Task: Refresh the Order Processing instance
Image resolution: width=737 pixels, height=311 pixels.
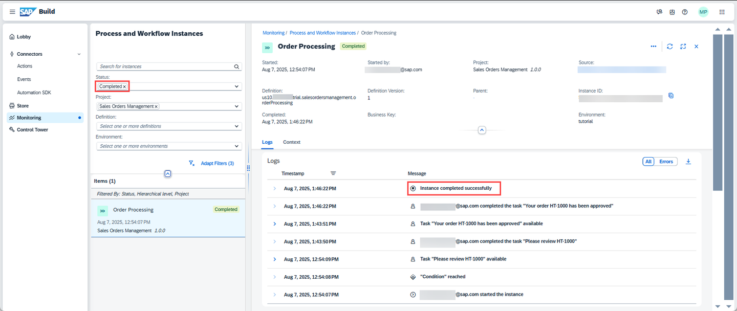Action: click(x=670, y=47)
